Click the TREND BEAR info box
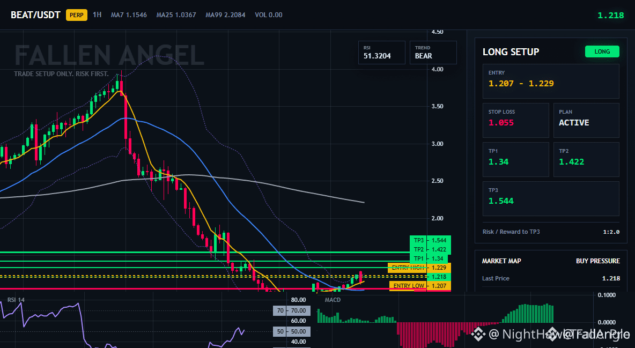The height and width of the screenshot is (348, 635). pyautogui.click(x=433, y=52)
